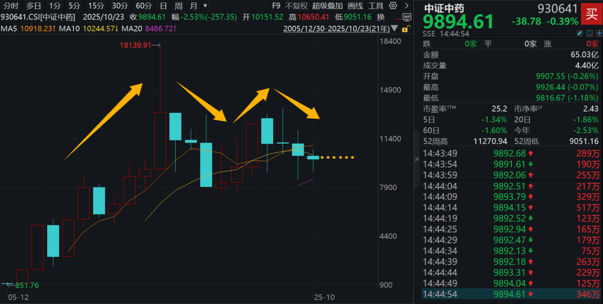This screenshot has height=304, width=603.
Task: Select the 60分 period tab
Action: [144, 6]
